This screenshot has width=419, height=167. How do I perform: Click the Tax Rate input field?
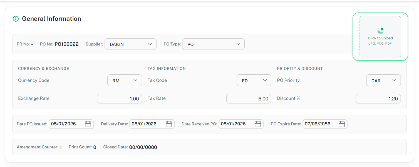point(249,99)
